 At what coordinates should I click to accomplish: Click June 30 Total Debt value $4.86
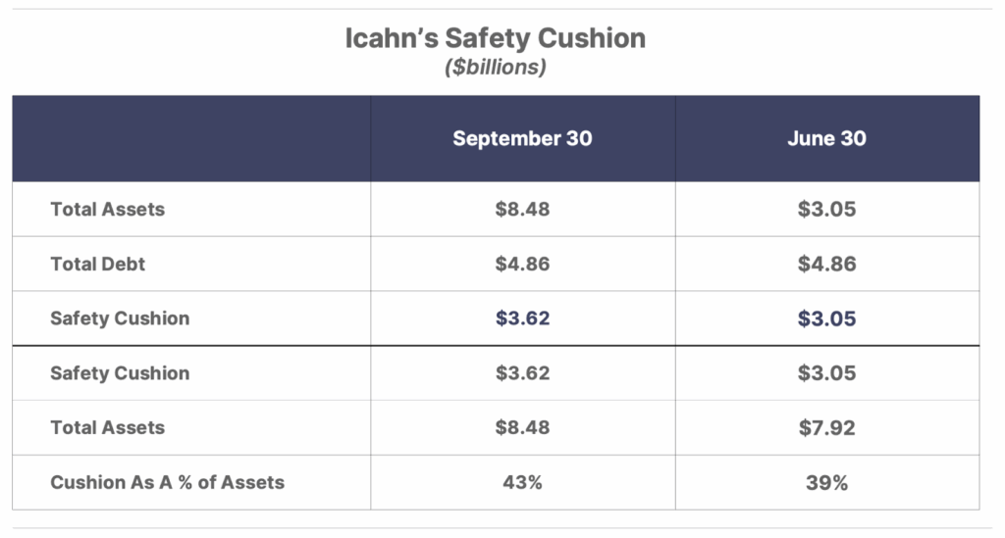pos(826,264)
